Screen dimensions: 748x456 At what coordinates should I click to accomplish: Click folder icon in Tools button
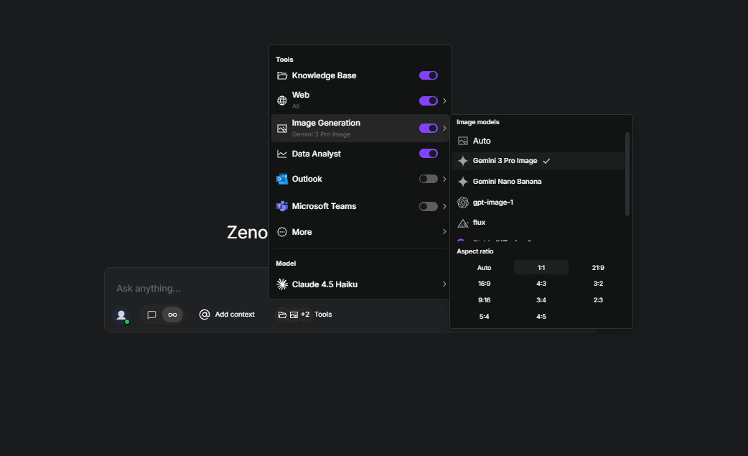pos(282,315)
